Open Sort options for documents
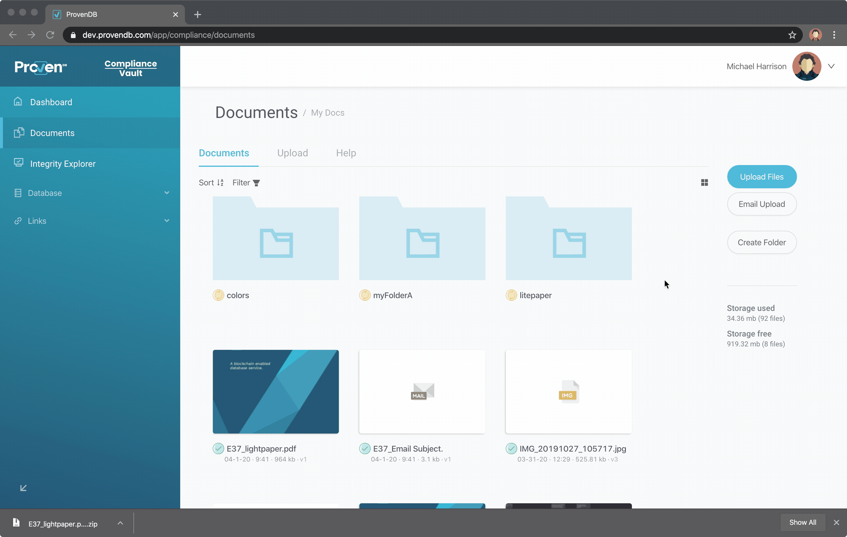 pyautogui.click(x=211, y=182)
